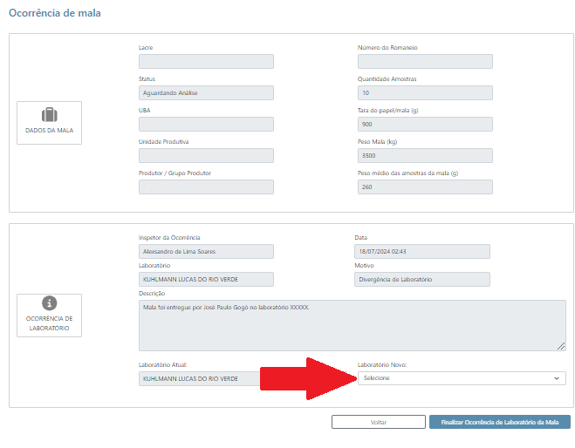
Task: Click inside the Descrição text area
Action: click(352, 325)
